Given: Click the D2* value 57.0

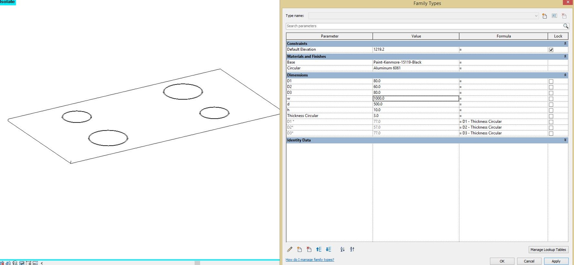Looking at the screenshot, I should pos(377,127).
